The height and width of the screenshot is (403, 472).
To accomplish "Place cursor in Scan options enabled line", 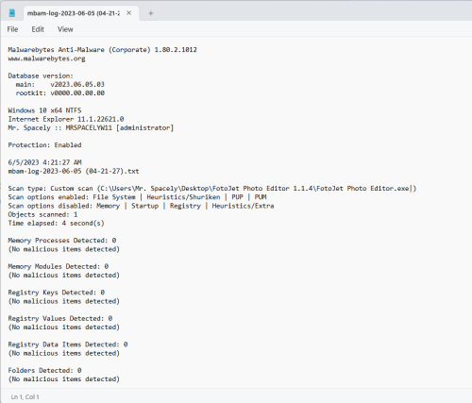I will click(x=137, y=197).
